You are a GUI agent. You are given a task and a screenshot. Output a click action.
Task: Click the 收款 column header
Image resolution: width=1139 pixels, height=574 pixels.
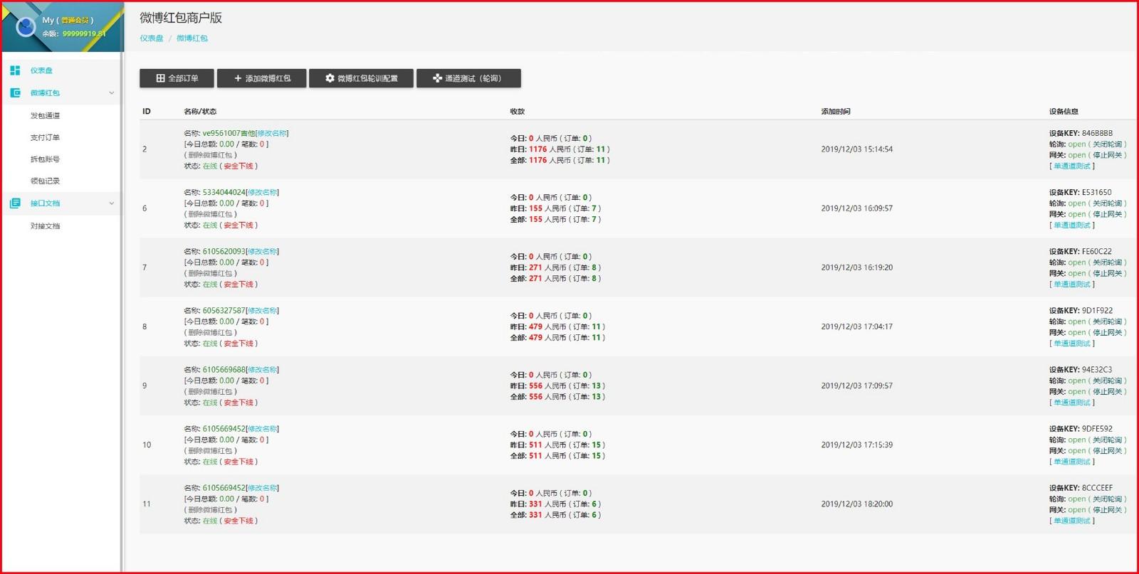(518, 111)
